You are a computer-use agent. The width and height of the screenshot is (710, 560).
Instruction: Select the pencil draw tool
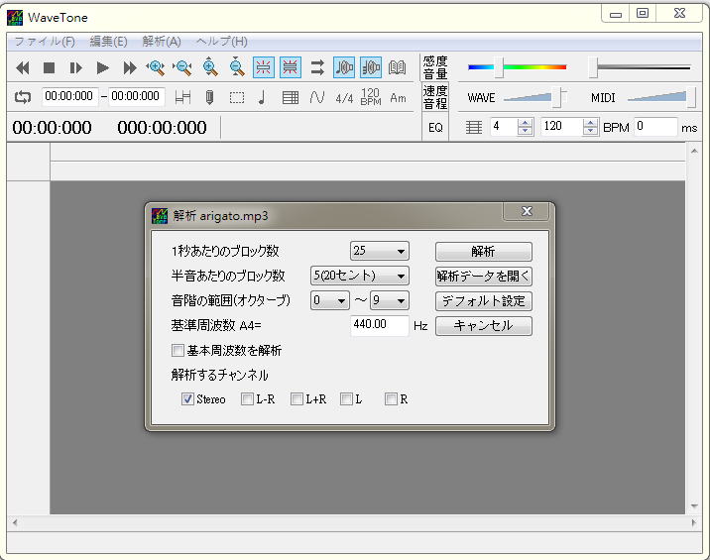coord(209,97)
